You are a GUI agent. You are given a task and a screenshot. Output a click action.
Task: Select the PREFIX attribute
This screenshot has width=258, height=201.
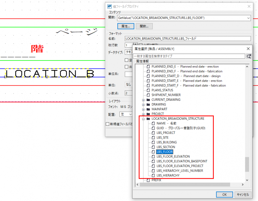(x=156, y=180)
